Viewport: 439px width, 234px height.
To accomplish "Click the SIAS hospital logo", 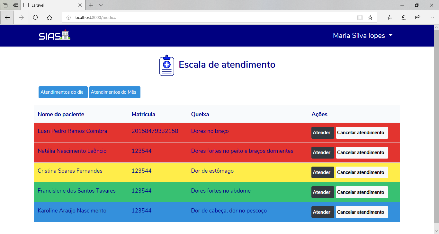I will 54,35.
